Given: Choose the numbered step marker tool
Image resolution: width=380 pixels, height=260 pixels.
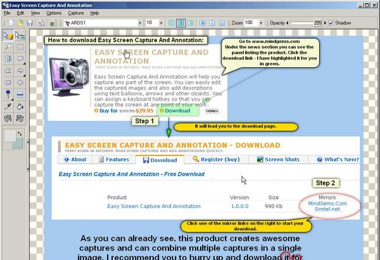Looking at the screenshot, I should coord(8,94).
